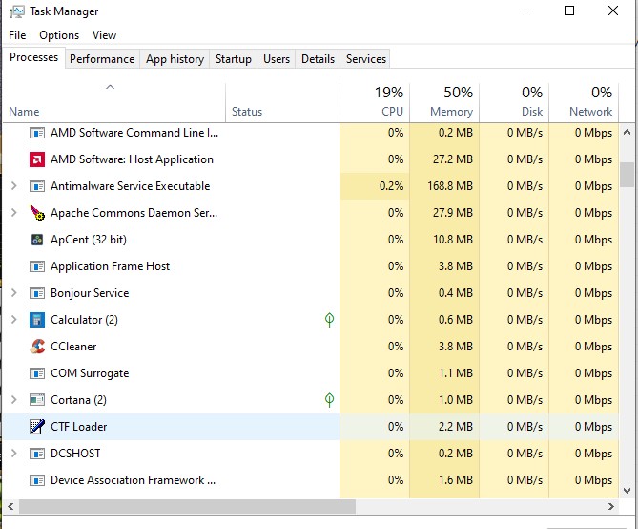This screenshot has width=638, height=529.
Task: Sort processes by the Name column
Action: pos(113,103)
